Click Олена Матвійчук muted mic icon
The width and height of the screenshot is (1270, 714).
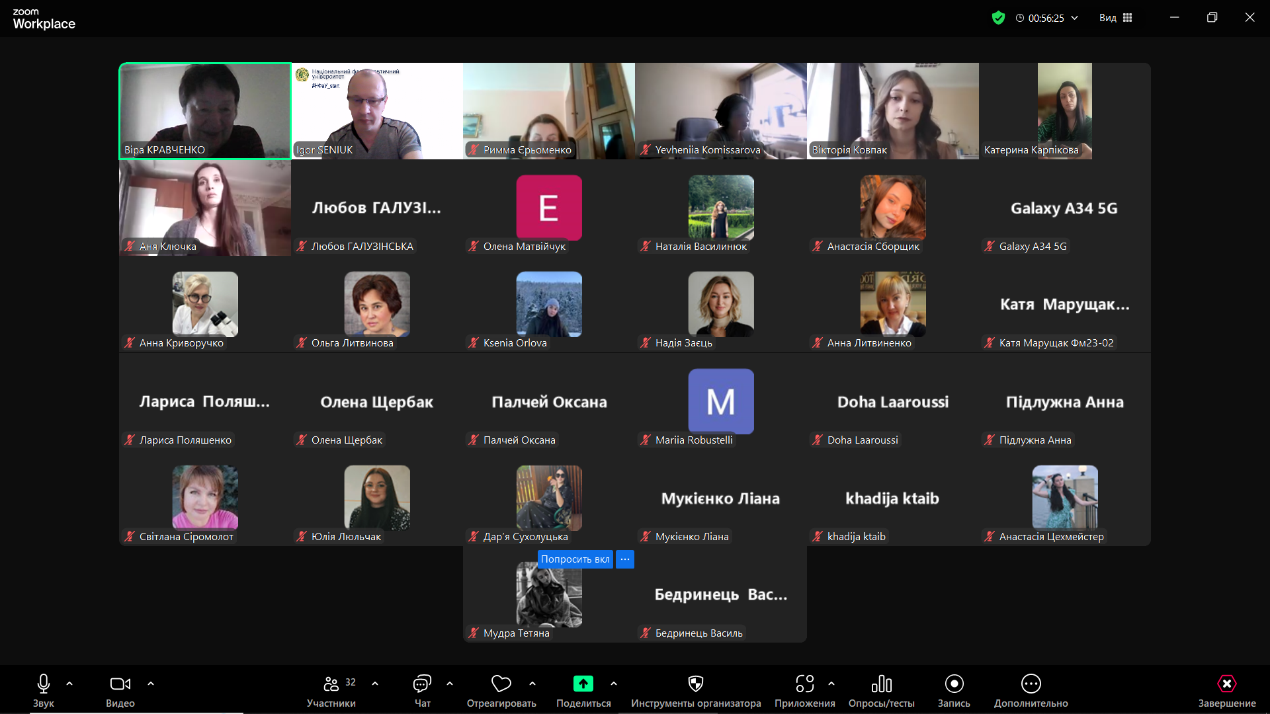point(474,247)
